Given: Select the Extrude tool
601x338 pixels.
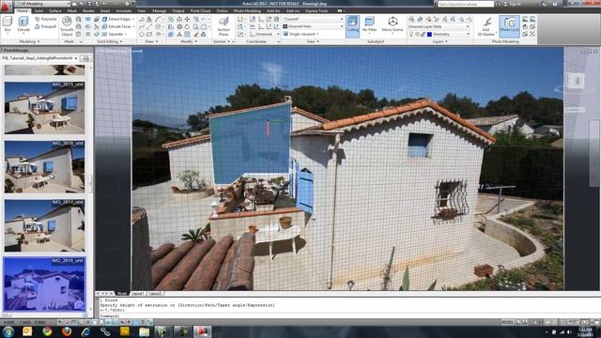Looking at the screenshot, I should coord(23,24).
